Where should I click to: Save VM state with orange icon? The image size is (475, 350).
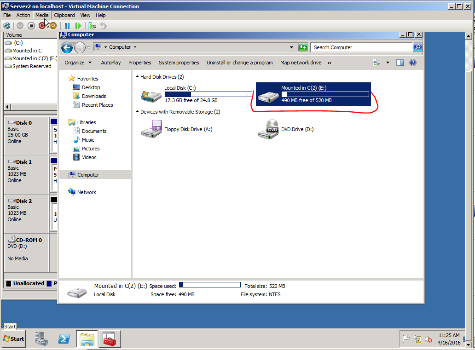(x=53, y=26)
